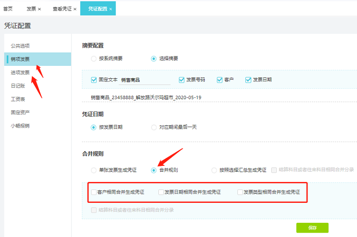Check 发票类型相同合并生成凭证 checkbox
This screenshot has height=237, width=357.
coord(240,193)
